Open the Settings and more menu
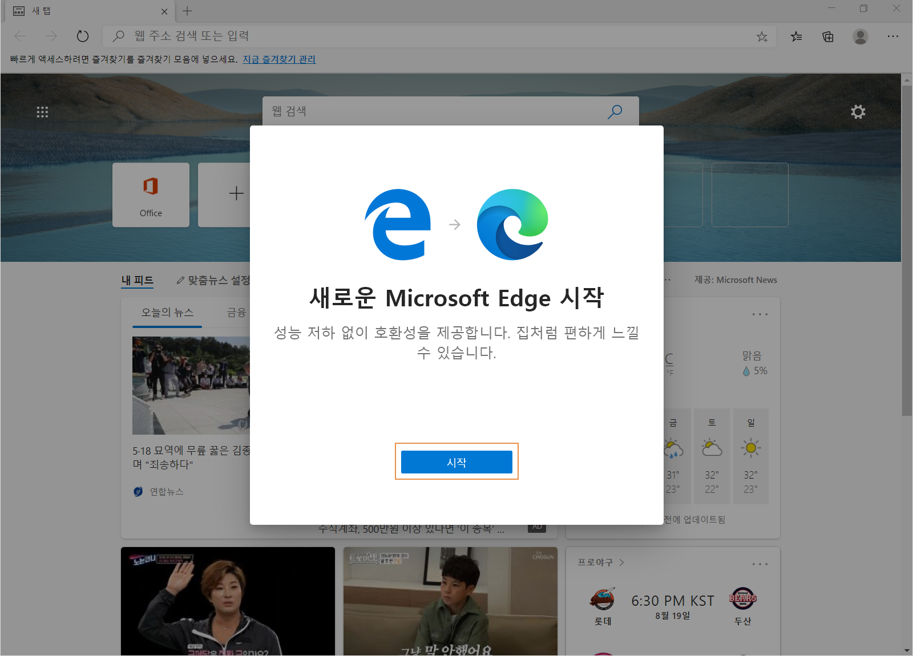Image resolution: width=913 pixels, height=656 pixels. [893, 37]
